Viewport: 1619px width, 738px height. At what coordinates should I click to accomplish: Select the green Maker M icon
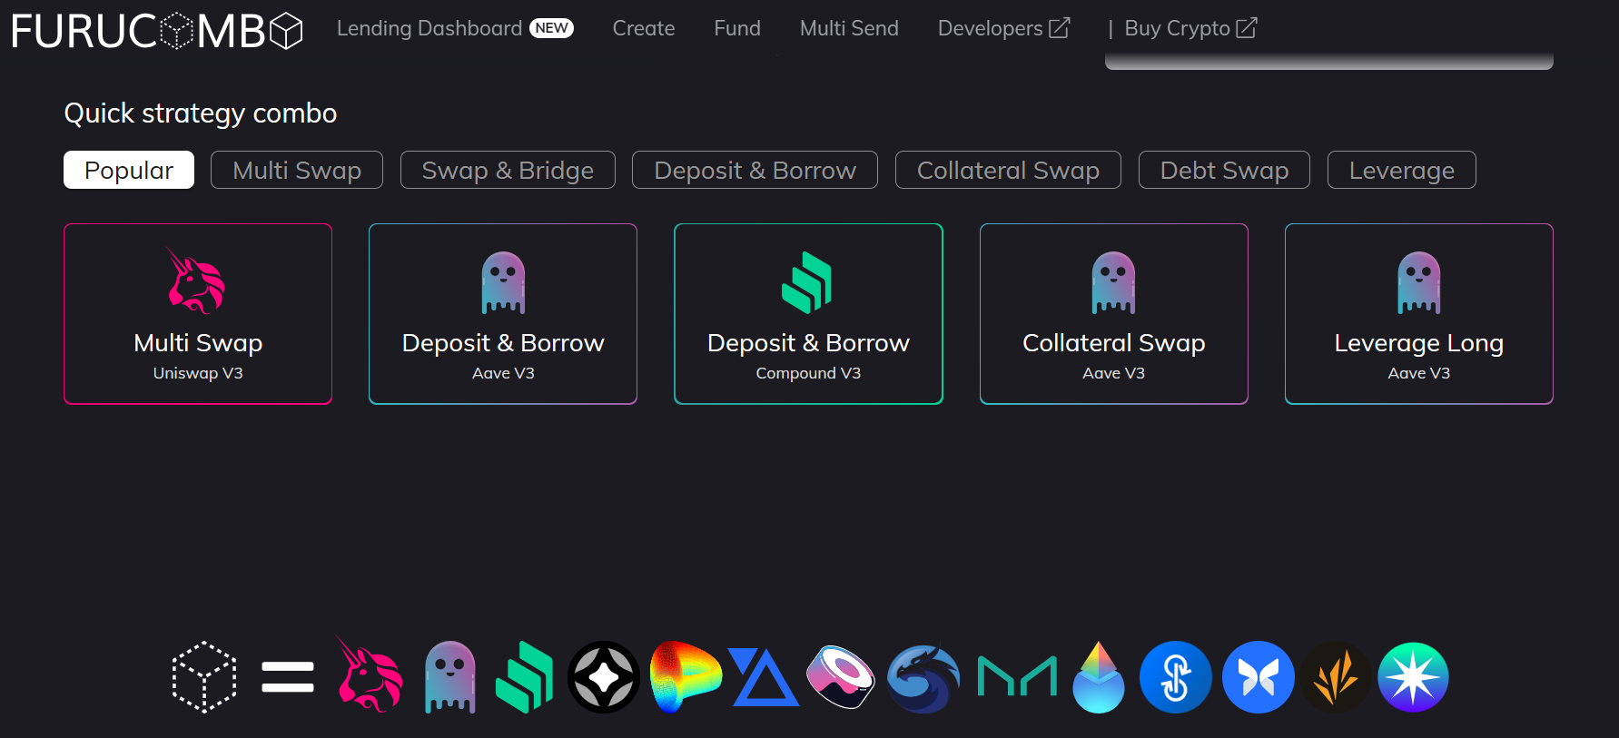click(x=1017, y=676)
